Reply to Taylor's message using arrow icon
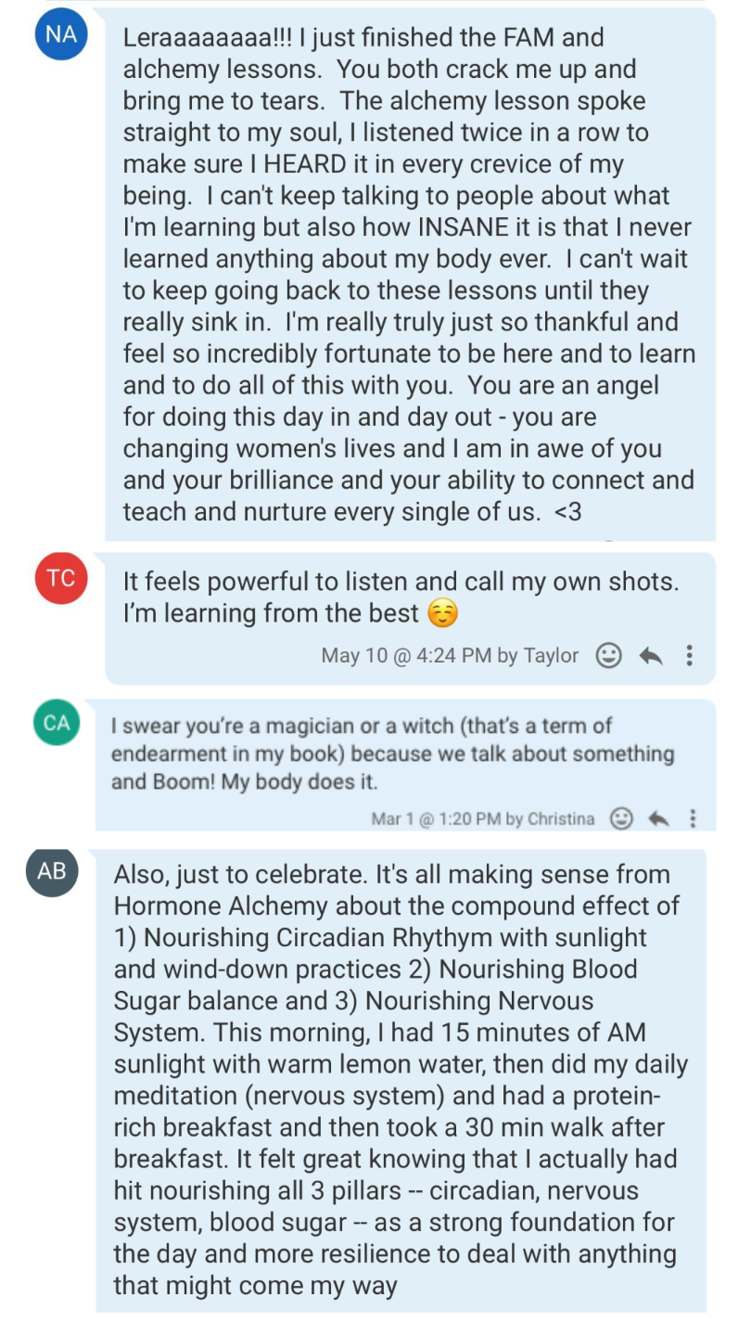 coord(651,656)
